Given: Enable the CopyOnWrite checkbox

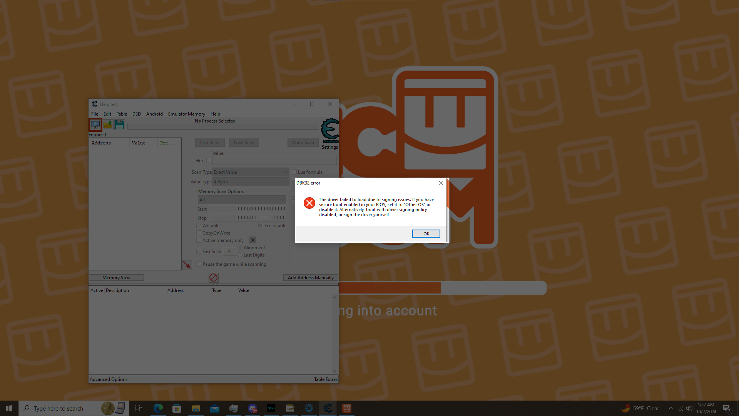Looking at the screenshot, I should point(199,233).
